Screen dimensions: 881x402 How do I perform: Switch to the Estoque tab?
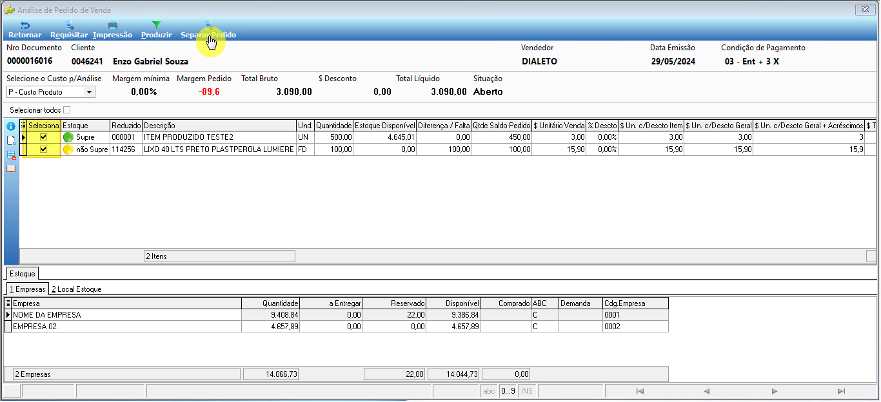click(x=23, y=274)
